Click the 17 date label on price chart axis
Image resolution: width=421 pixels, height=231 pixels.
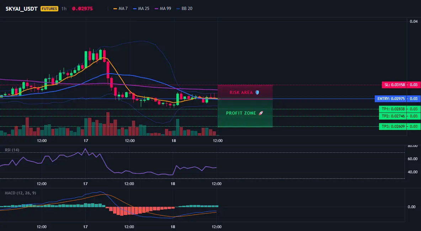point(86,141)
